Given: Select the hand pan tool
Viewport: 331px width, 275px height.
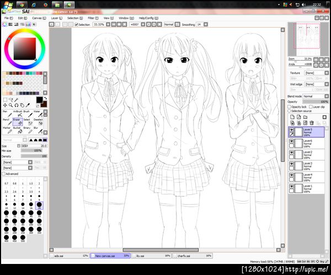Looking at the screenshot, I should tap(22, 105).
